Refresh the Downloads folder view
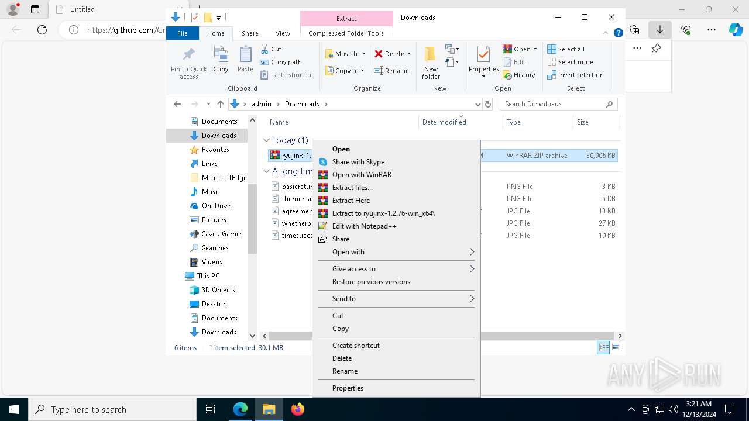This screenshot has height=421, width=749. (x=488, y=104)
